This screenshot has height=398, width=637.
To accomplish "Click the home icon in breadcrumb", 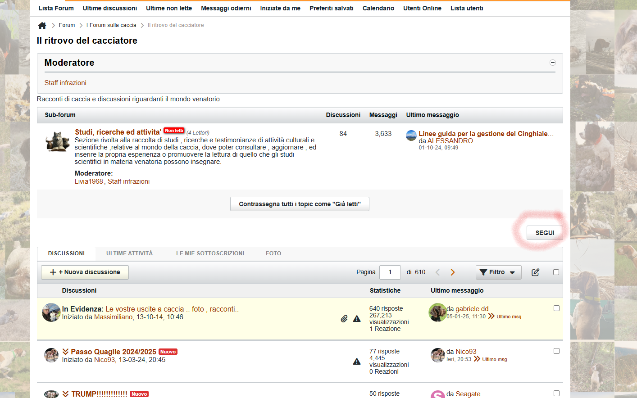I will [42, 26].
